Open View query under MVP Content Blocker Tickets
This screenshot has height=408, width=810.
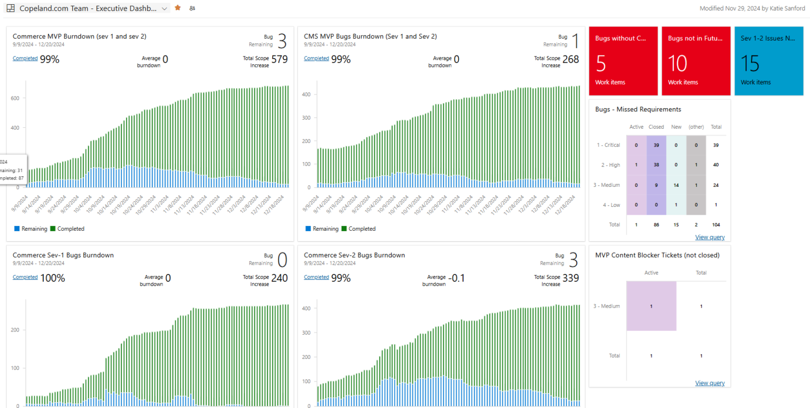709,383
